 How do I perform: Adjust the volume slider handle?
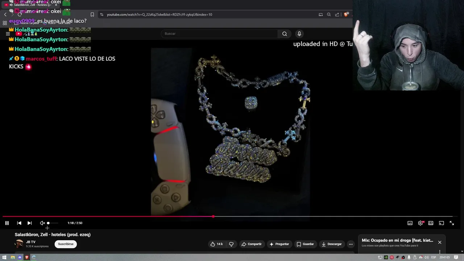tap(48, 223)
